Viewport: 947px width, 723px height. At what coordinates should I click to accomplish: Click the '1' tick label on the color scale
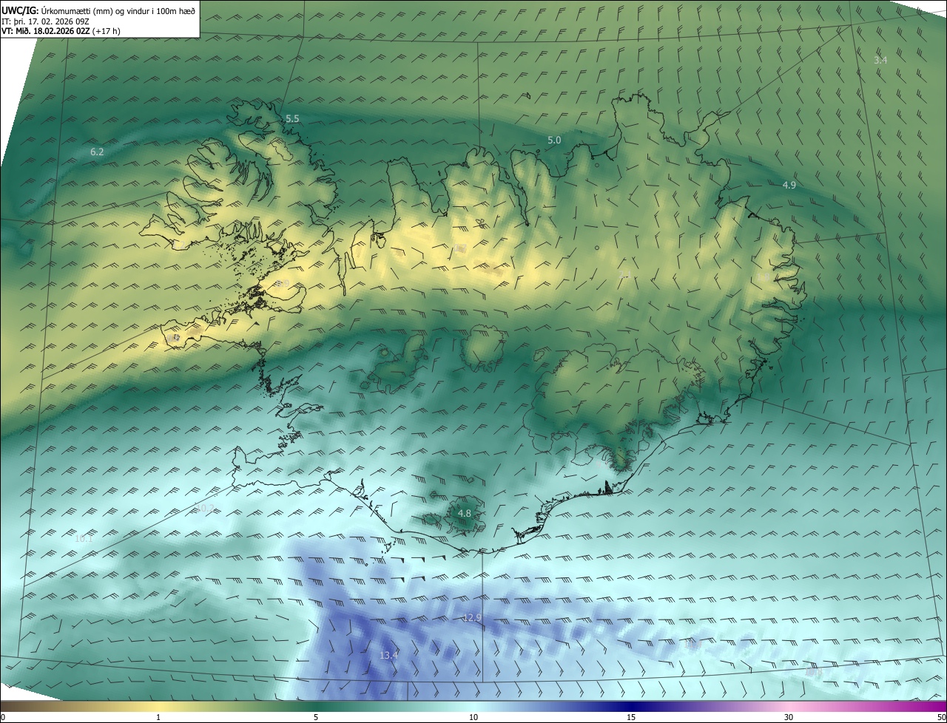pyautogui.click(x=158, y=717)
